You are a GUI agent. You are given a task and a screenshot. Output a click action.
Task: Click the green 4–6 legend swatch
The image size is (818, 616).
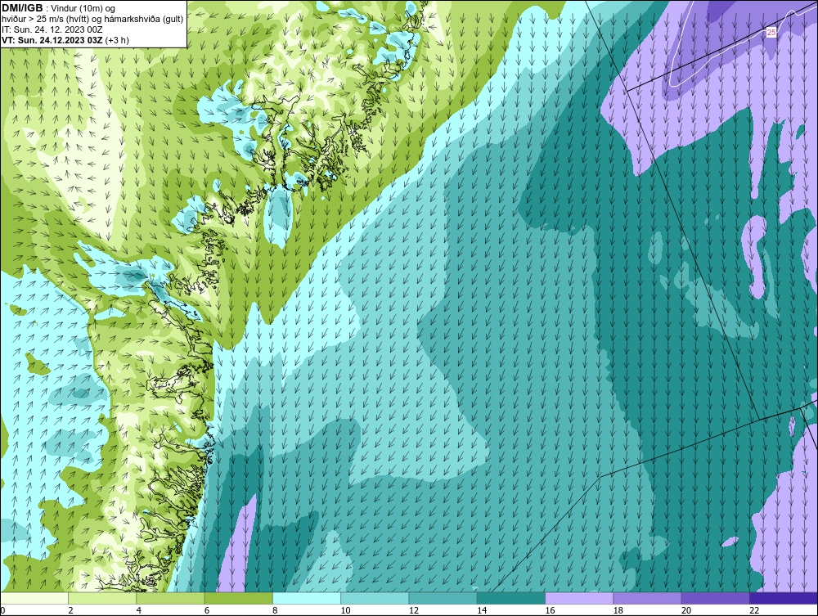pos(170,598)
